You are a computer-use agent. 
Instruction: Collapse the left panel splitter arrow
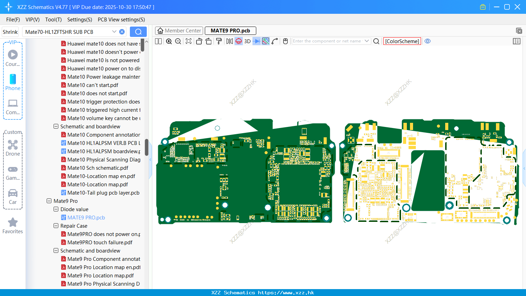click(x=150, y=160)
